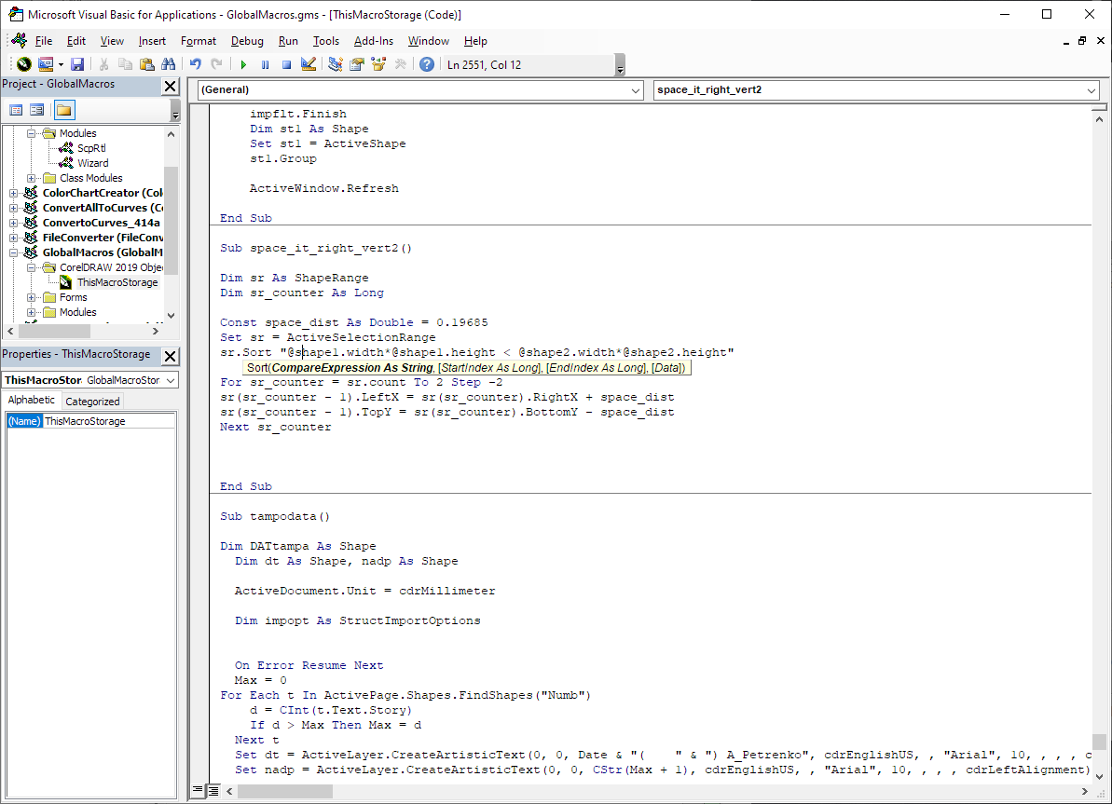The height and width of the screenshot is (804, 1112).
Task: Expand the ConvertoCurves_414a project
Action: point(13,223)
